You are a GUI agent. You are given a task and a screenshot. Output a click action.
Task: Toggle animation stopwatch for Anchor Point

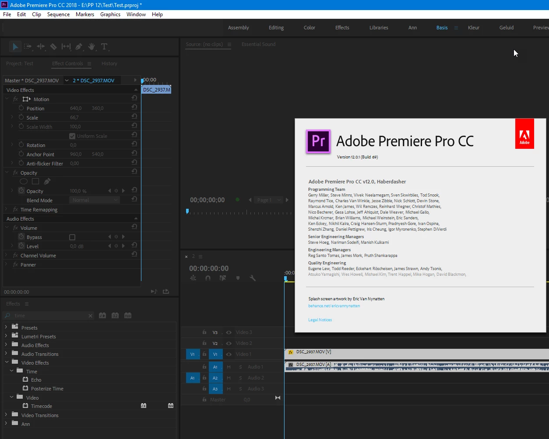[21, 154]
